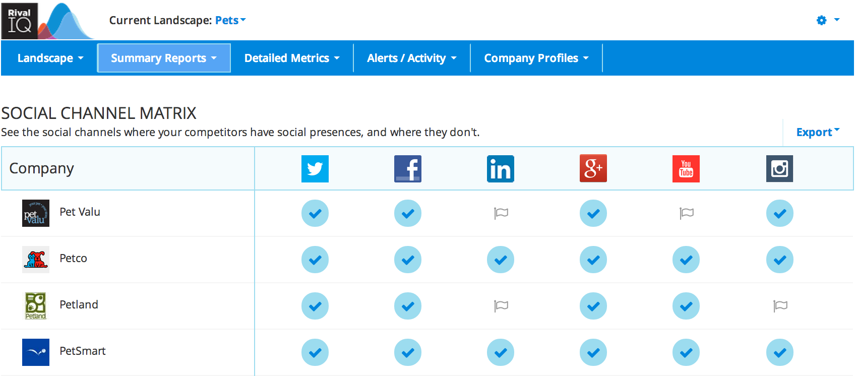Open the Company Profiles menu
This screenshot has height=376, width=856.
tap(536, 58)
